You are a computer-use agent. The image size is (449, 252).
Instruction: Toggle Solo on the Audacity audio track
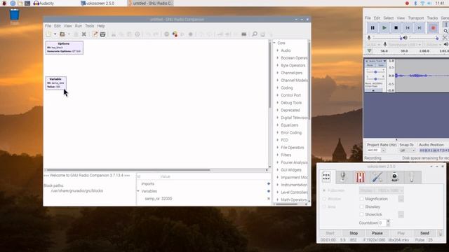click(x=381, y=65)
